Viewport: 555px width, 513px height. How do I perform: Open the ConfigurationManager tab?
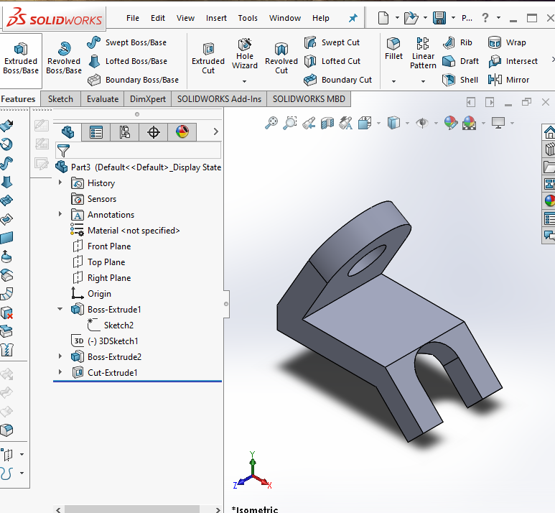[125, 132]
